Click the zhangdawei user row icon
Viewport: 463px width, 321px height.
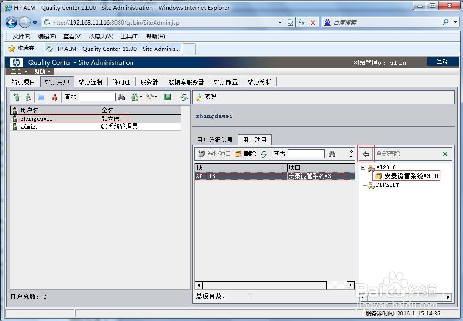click(15, 118)
